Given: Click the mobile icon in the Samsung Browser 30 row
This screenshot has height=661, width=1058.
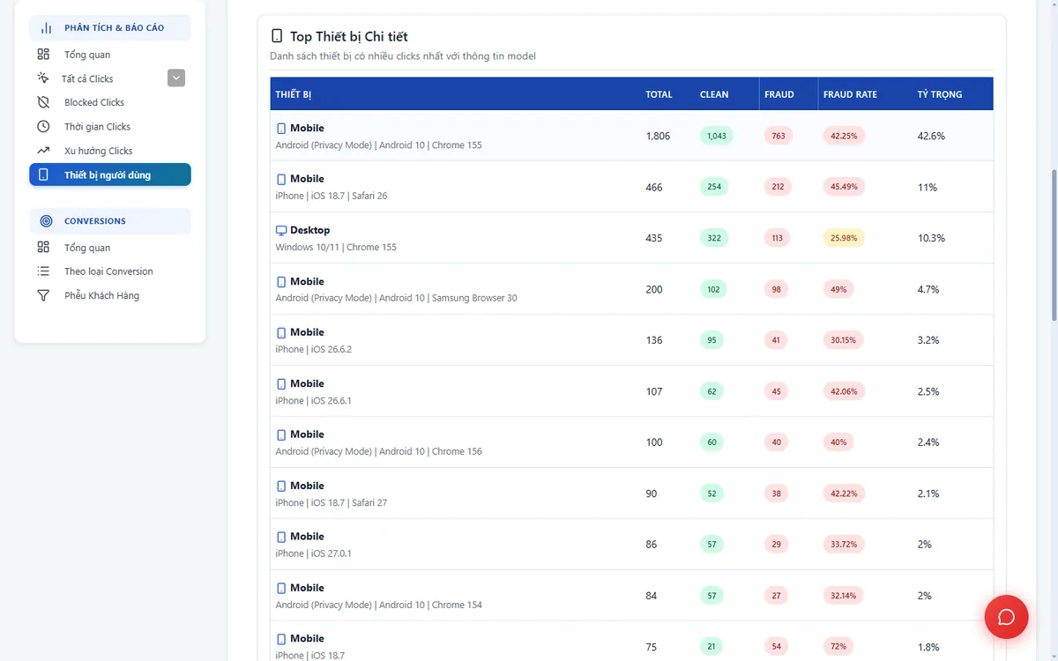Looking at the screenshot, I should (281, 281).
